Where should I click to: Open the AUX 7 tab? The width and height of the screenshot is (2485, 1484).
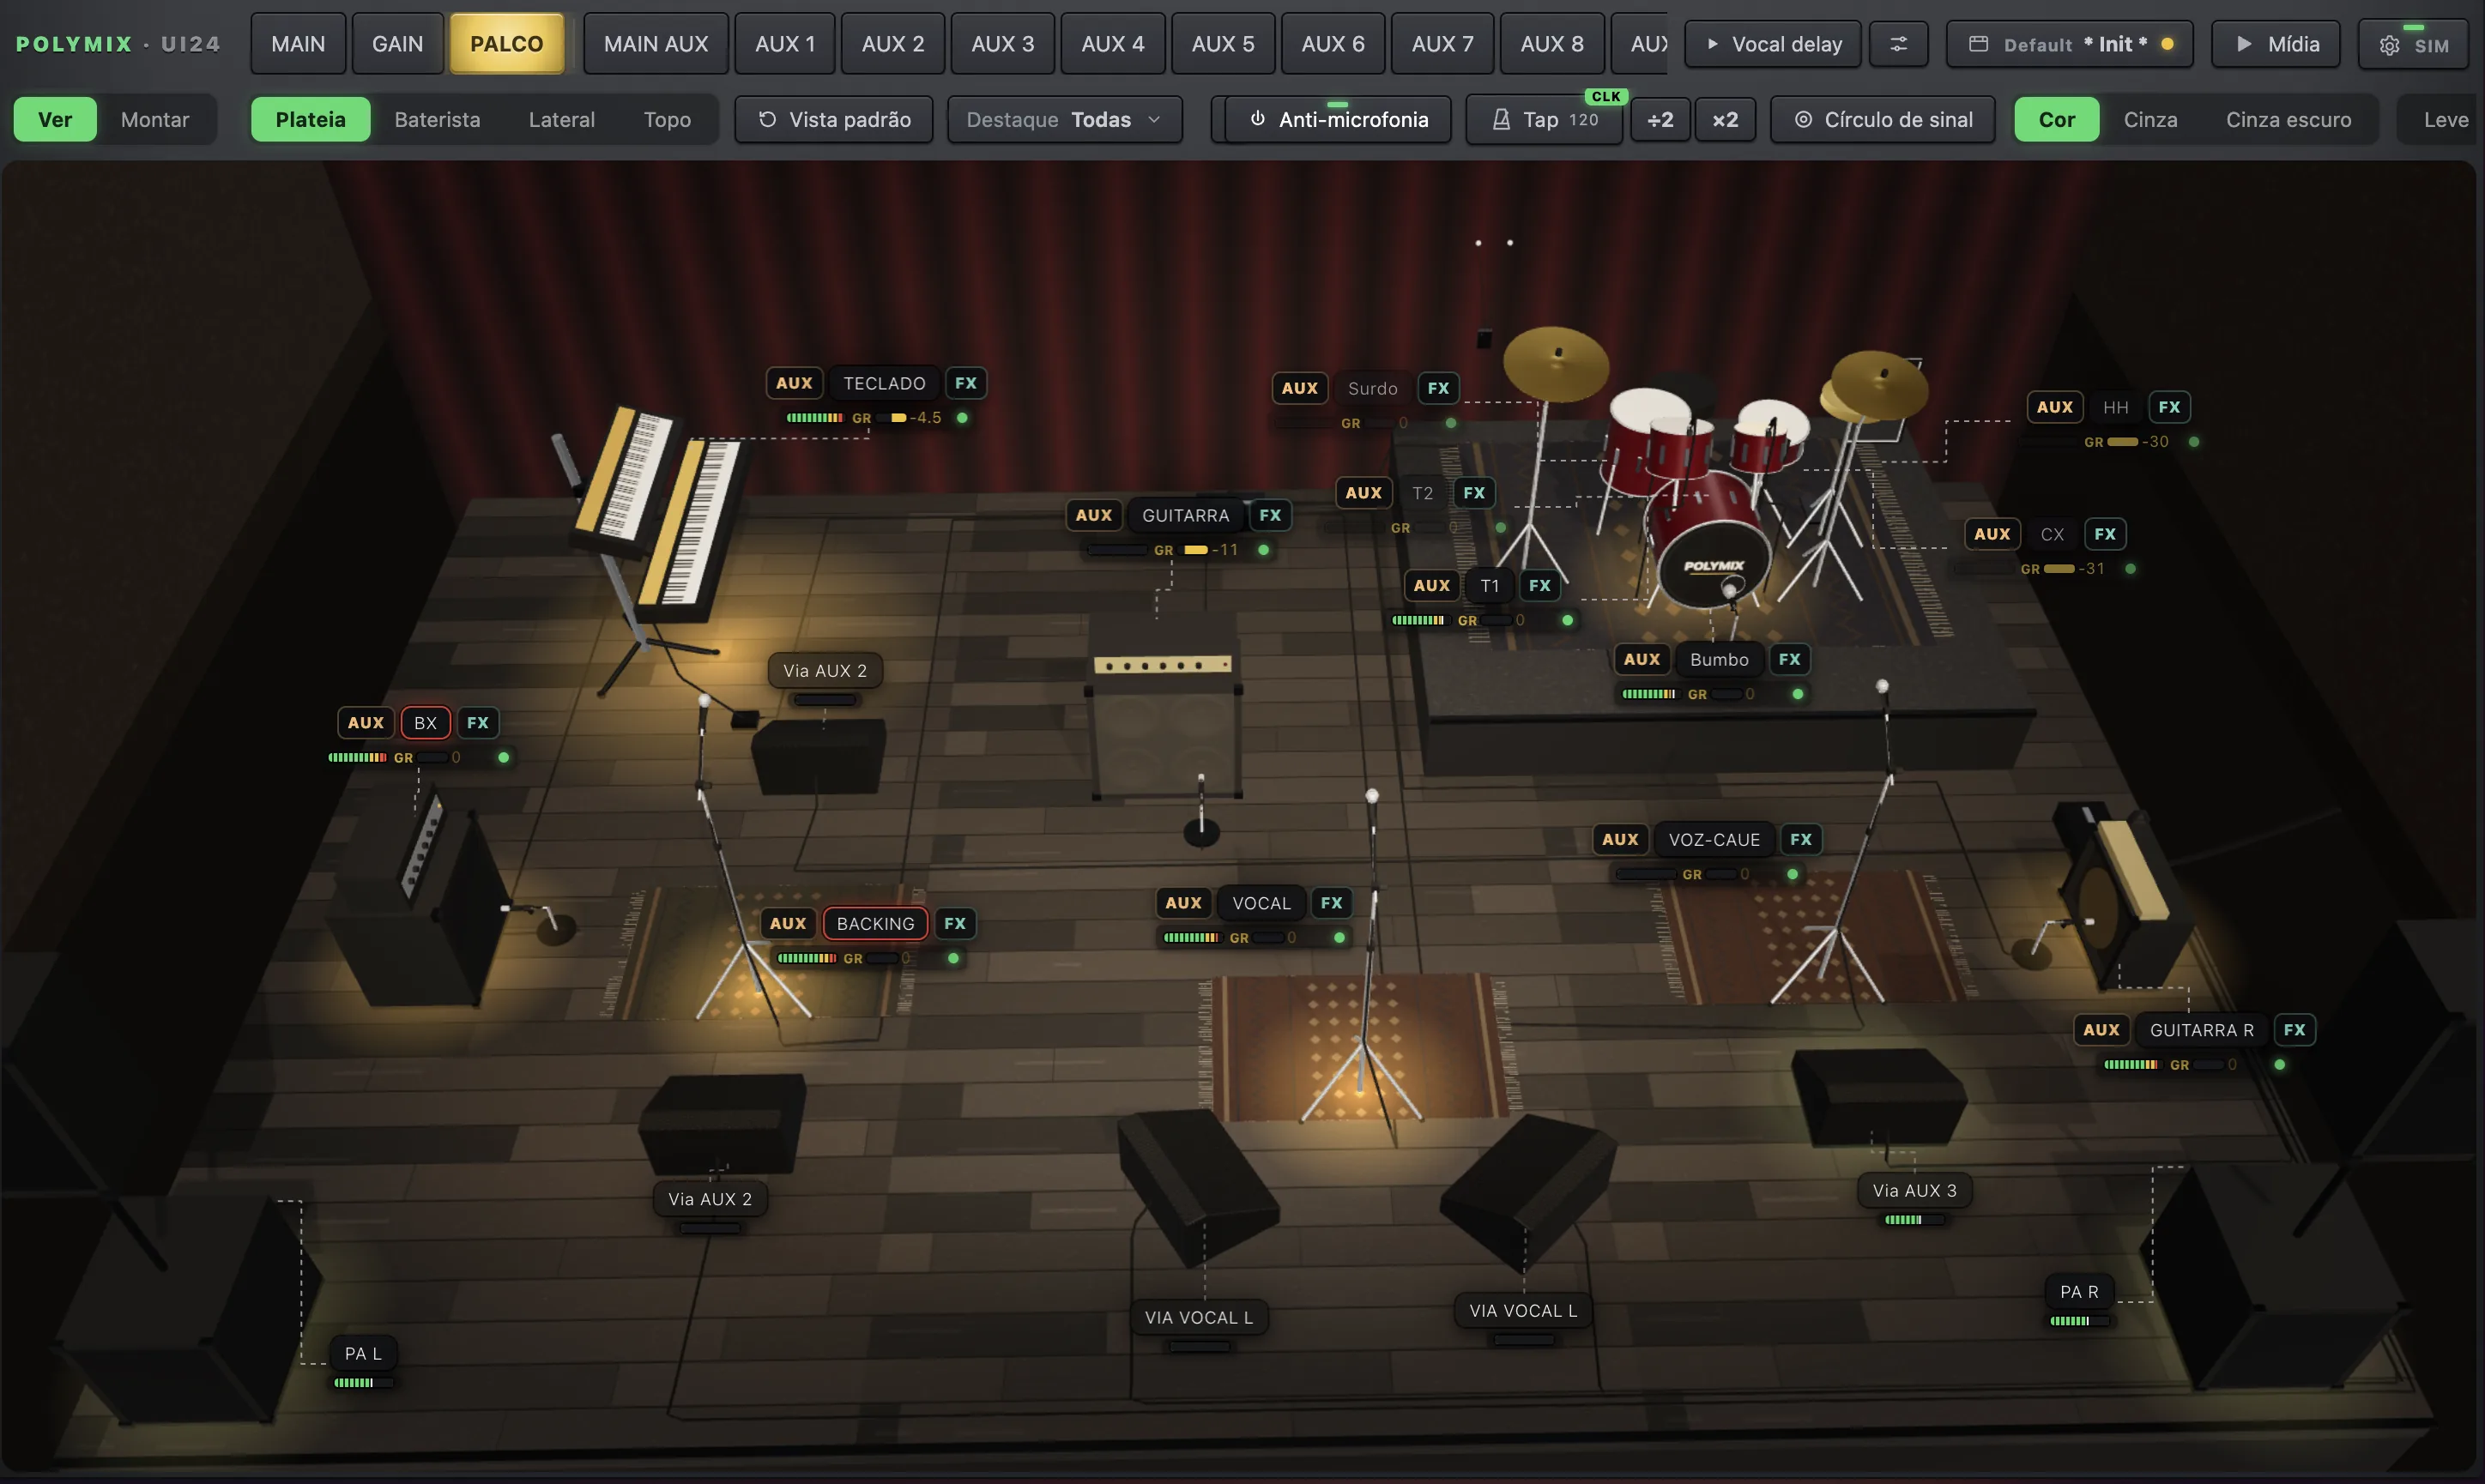[x=1442, y=44]
